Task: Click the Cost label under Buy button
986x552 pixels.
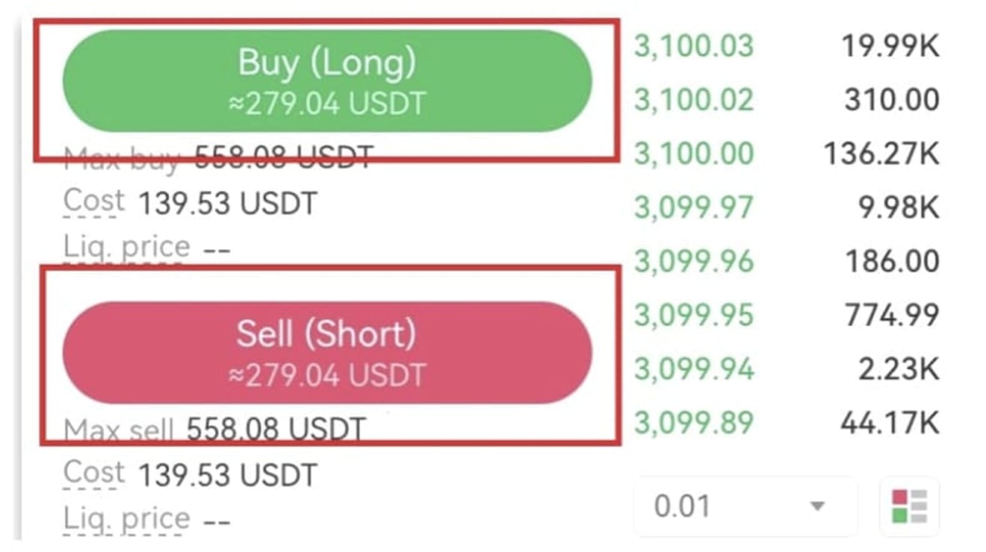Action: coord(94,201)
